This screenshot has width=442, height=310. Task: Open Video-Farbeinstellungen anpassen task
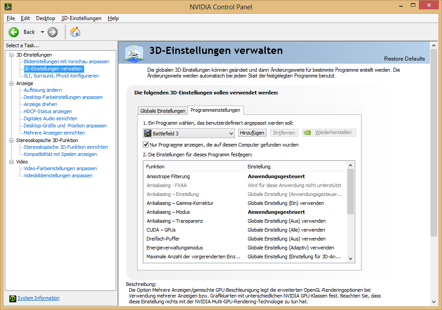[x=61, y=168]
